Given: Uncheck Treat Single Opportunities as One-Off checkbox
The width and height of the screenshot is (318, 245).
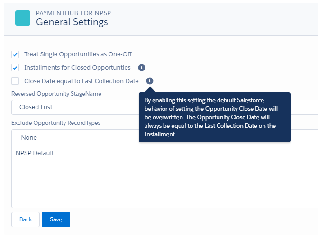Looking at the screenshot, I should pyautogui.click(x=15, y=54).
